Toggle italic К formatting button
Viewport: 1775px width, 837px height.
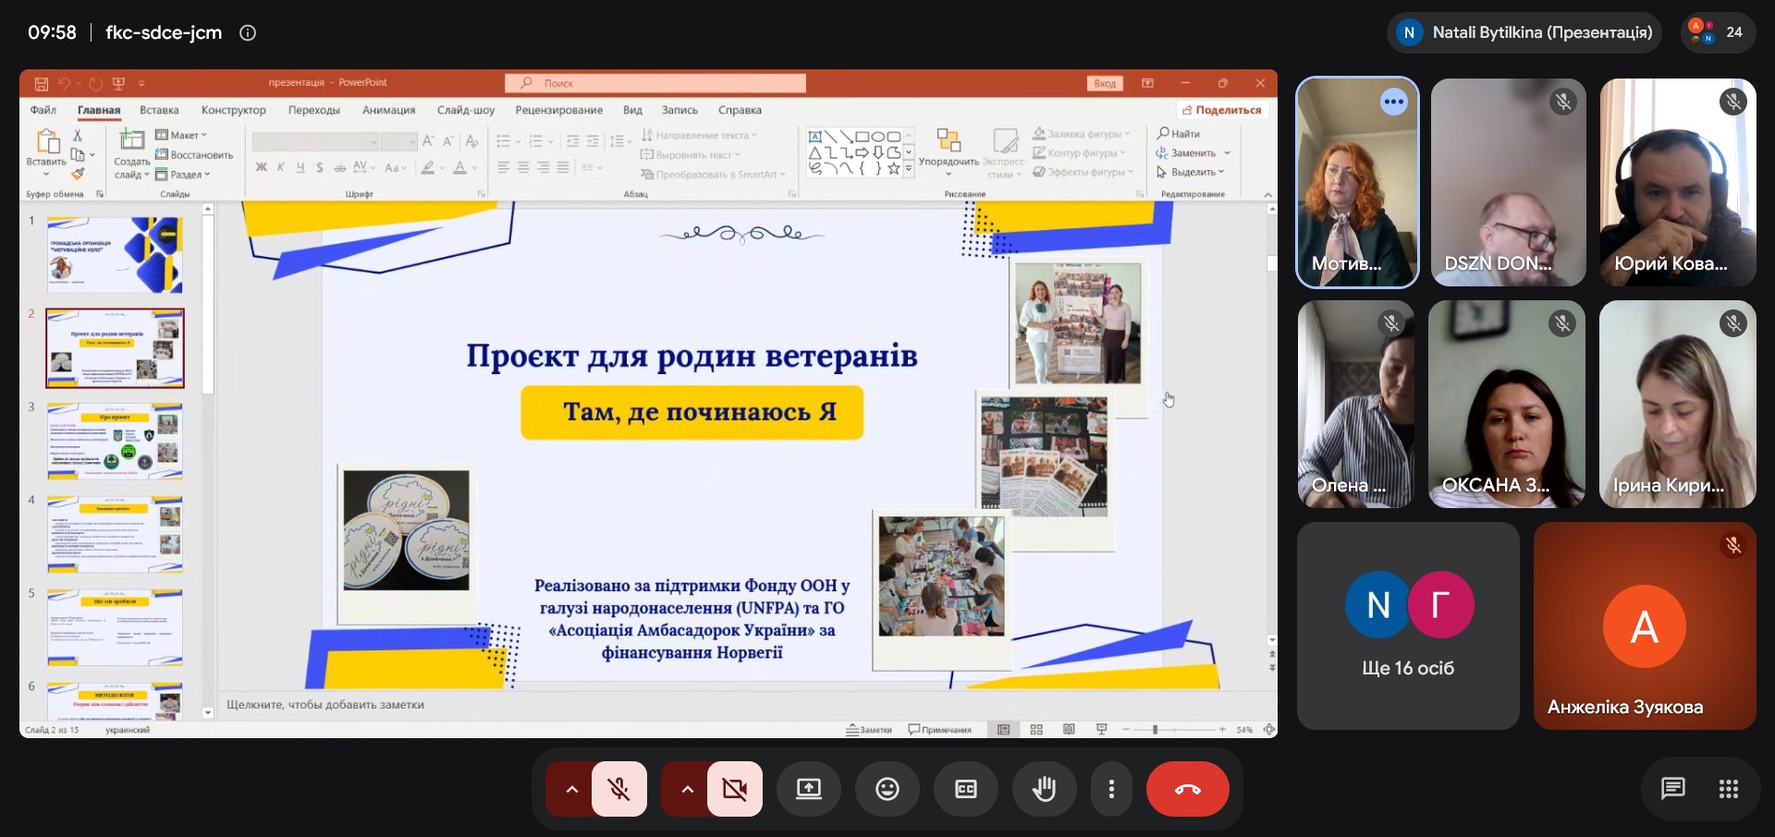click(x=281, y=167)
